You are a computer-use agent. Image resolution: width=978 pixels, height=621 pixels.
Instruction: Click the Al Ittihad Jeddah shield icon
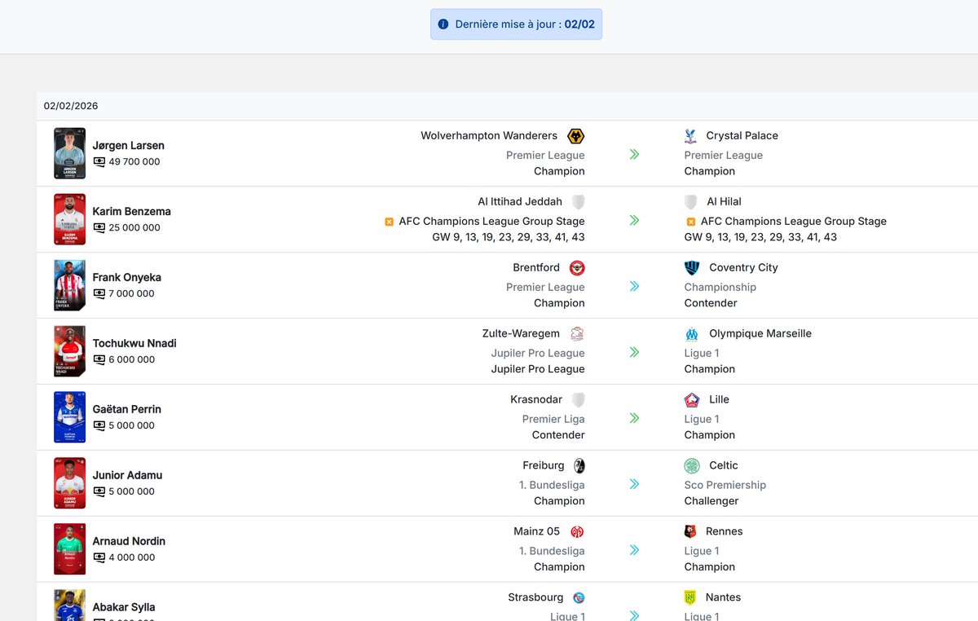pyautogui.click(x=578, y=202)
